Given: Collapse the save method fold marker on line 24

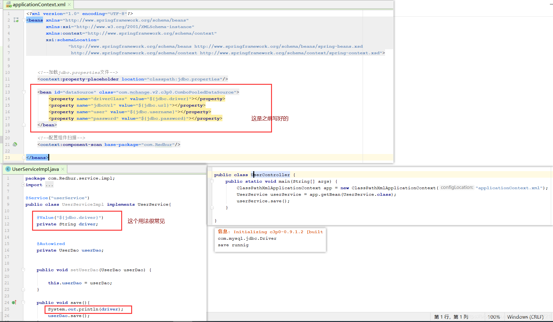Looking at the screenshot, I should pos(23,302).
